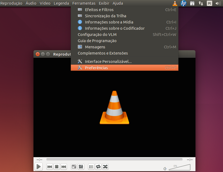Open Configuração do VLM
This screenshot has height=172, width=223.
coord(124,35)
